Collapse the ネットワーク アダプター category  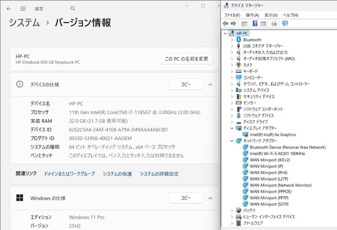233,140
